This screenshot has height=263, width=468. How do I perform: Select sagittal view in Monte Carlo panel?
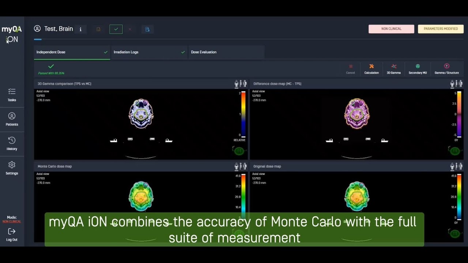click(241, 166)
